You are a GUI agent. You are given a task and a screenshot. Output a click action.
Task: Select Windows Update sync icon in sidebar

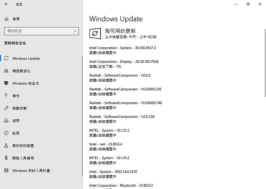(6, 58)
